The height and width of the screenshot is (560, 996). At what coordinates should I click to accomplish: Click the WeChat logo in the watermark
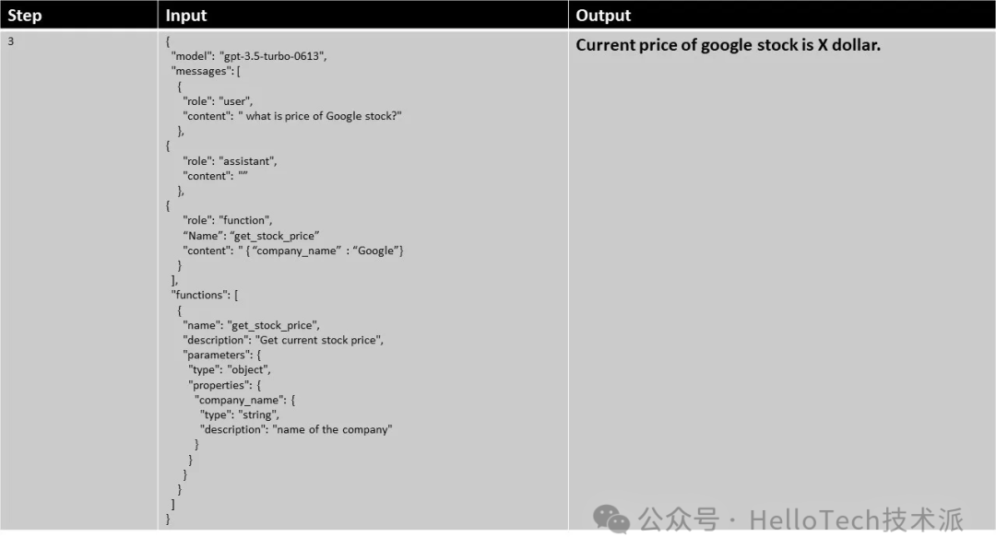pos(611,519)
